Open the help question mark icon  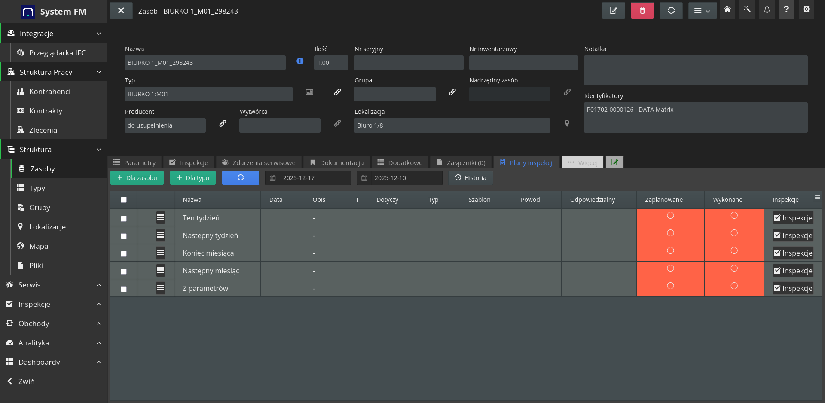(x=786, y=10)
